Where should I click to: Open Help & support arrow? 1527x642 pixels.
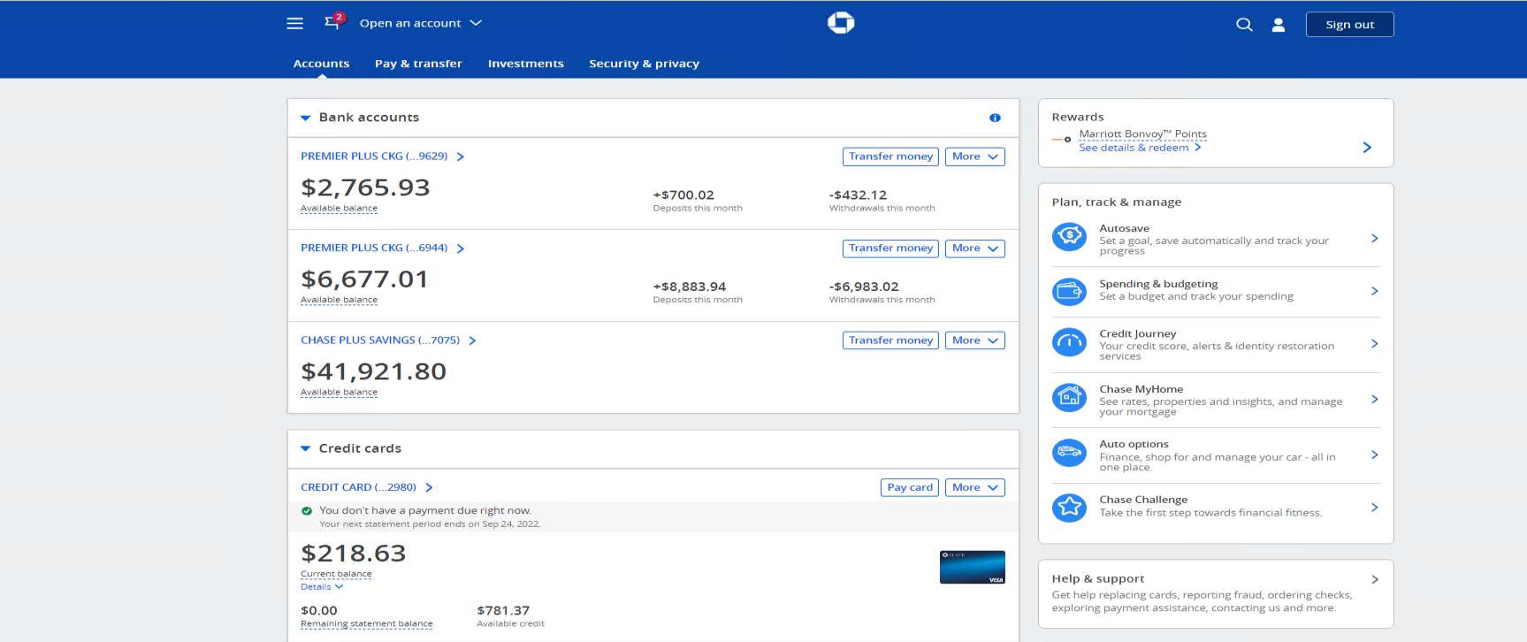point(1375,579)
